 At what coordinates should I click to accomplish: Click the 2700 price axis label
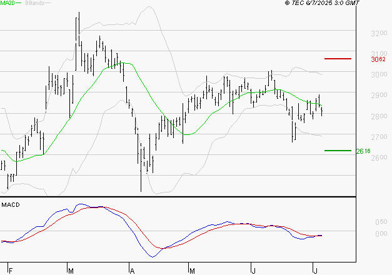(379, 137)
